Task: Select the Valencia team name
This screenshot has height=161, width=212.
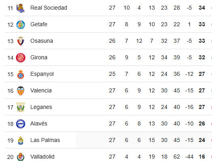Action: pyautogui.click(x=41, y=90)
